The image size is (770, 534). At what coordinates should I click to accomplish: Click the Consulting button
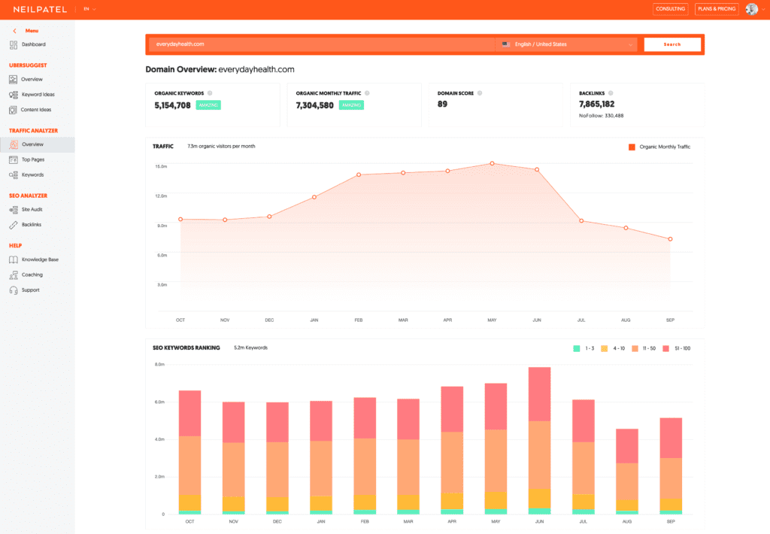(670, 9)
